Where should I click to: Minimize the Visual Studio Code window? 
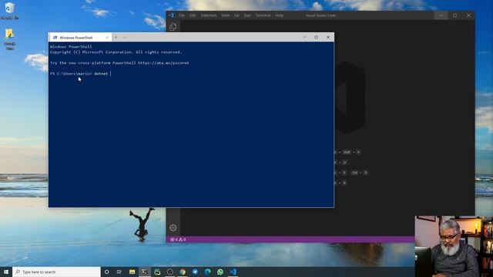click(441, 15)
